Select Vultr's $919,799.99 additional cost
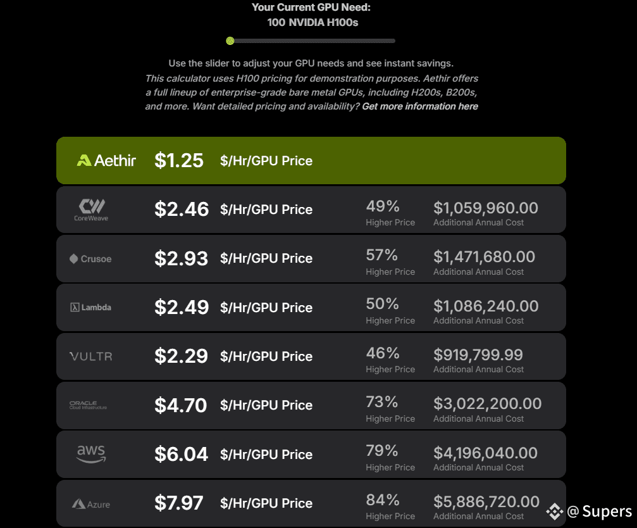Viewport: 637px width, 528px height. point(478,355)
